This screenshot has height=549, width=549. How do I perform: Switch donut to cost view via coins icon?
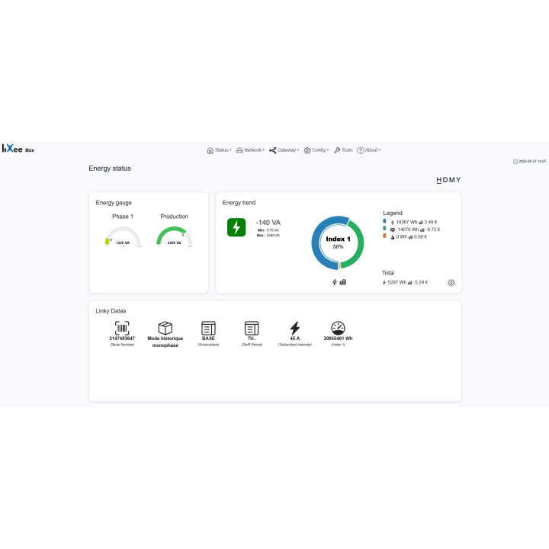[343, 282]
